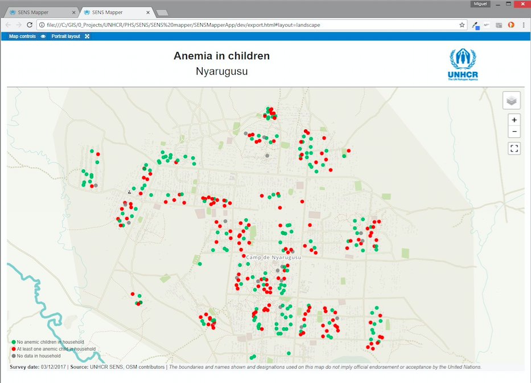Image resolution: width=531 pixels, height=383 pixels.
Task: Toggle fullscreen map view
Action: tap(514, 149)
